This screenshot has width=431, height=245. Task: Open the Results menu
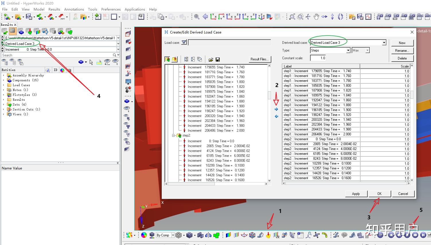click(54, 9)
